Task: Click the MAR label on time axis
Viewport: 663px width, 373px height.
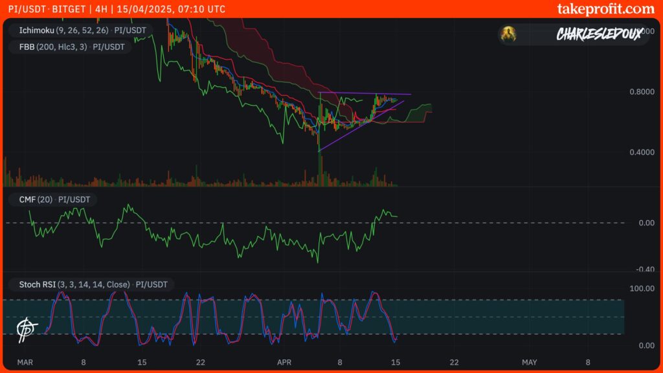Action: pyautogui.click(x=25, y=362)
